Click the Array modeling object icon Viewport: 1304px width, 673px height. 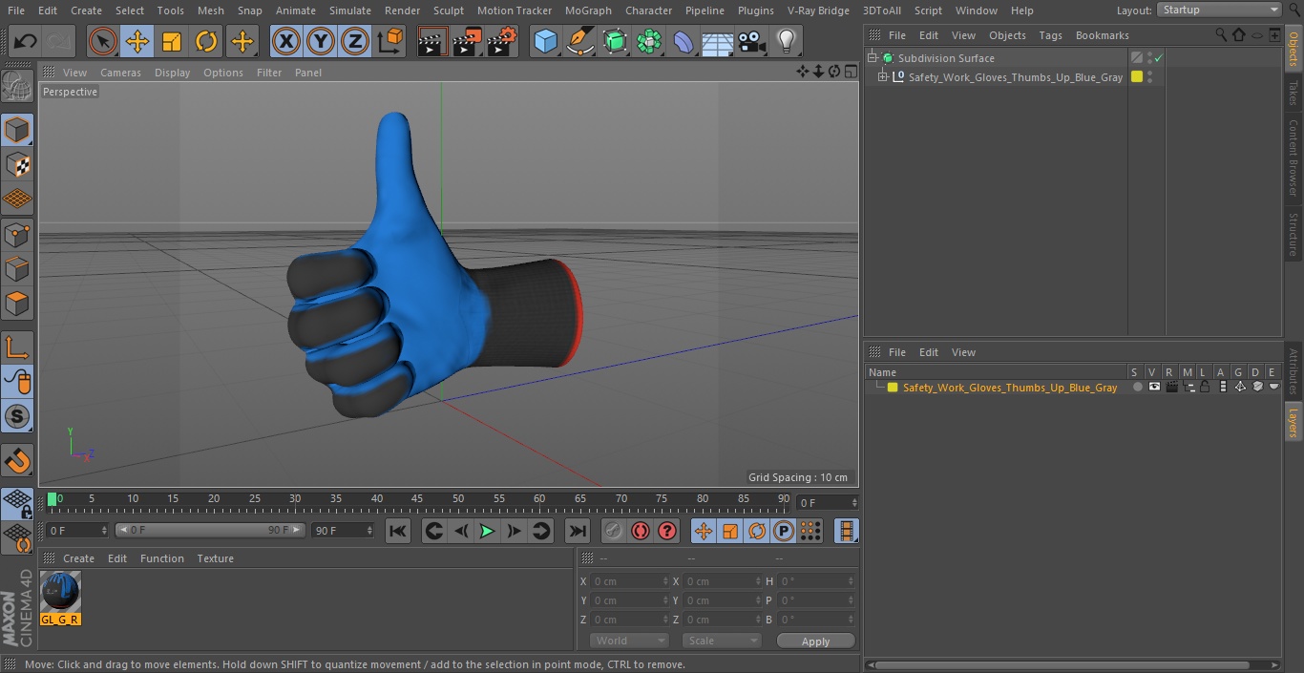pos(649,42)
